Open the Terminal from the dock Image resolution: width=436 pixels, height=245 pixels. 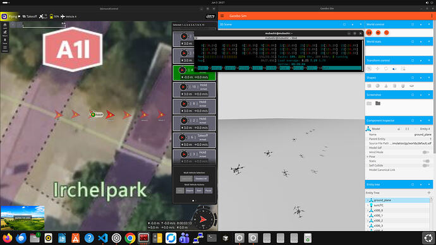tap(212, 238)
